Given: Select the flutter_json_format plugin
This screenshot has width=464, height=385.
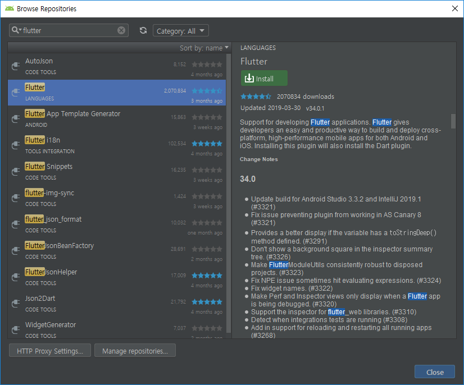Looking at the screenshot, I should pyautogui.click(x=117, y=224).
